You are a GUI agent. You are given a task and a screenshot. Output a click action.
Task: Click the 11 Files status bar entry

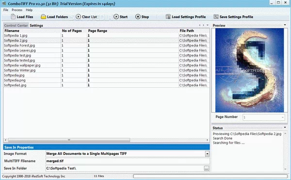(99, 176)
